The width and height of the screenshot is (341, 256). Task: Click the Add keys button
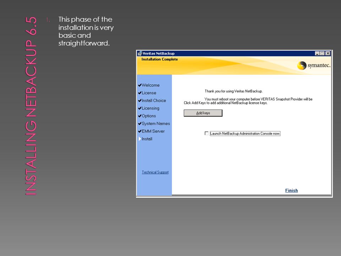(203, 113)
